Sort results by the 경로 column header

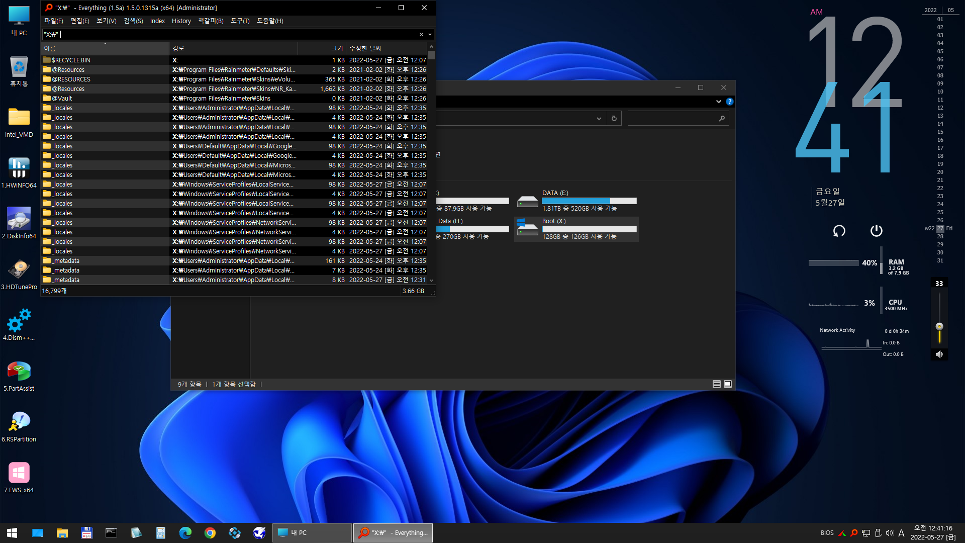click(233, 48)
